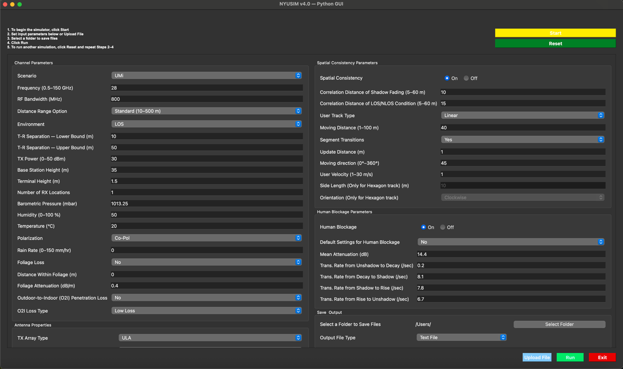The height and width of the screenshot is (369, 623).
Task: Open the TX Array Type ULA dropdown
Action: pos(210,338)
